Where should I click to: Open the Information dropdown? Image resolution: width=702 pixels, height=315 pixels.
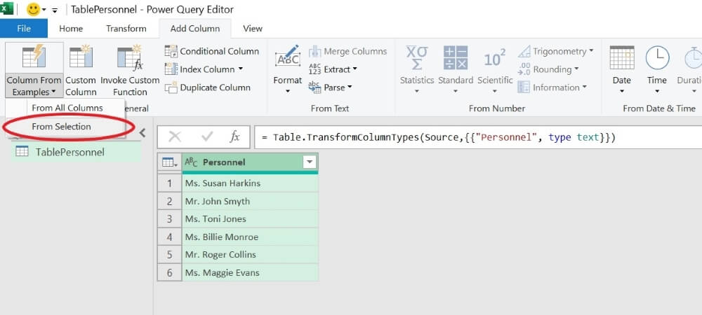[x=552, y=87]
